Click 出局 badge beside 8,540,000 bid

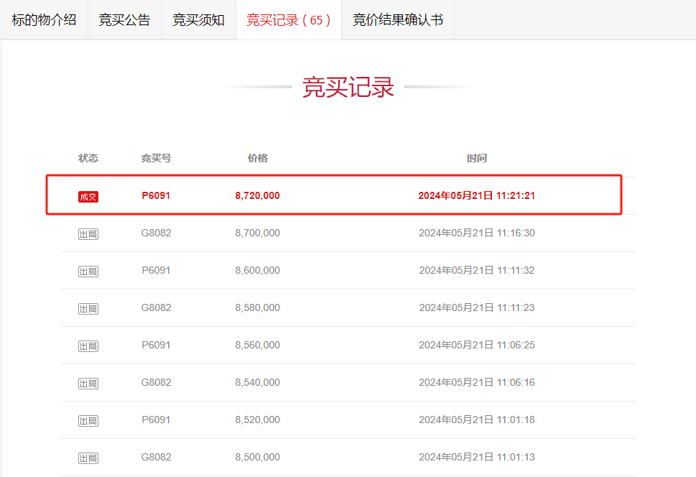[88, 384]
